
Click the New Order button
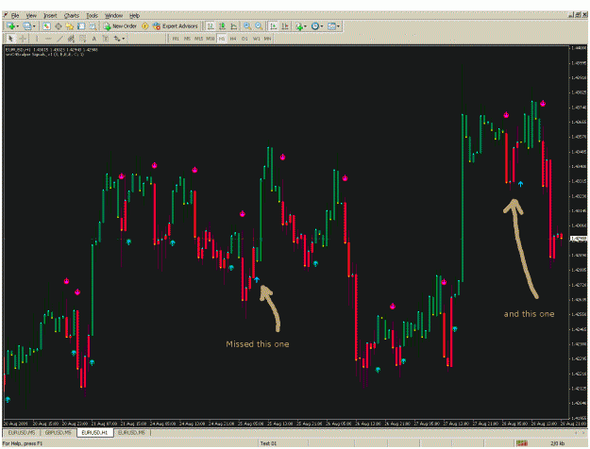click(x=120, y=26)
